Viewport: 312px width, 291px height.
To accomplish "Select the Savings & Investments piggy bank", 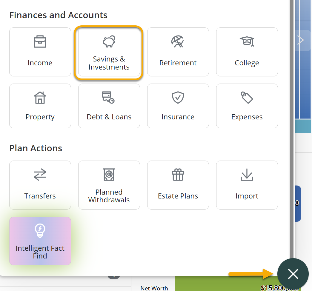I will pos(109,52).
